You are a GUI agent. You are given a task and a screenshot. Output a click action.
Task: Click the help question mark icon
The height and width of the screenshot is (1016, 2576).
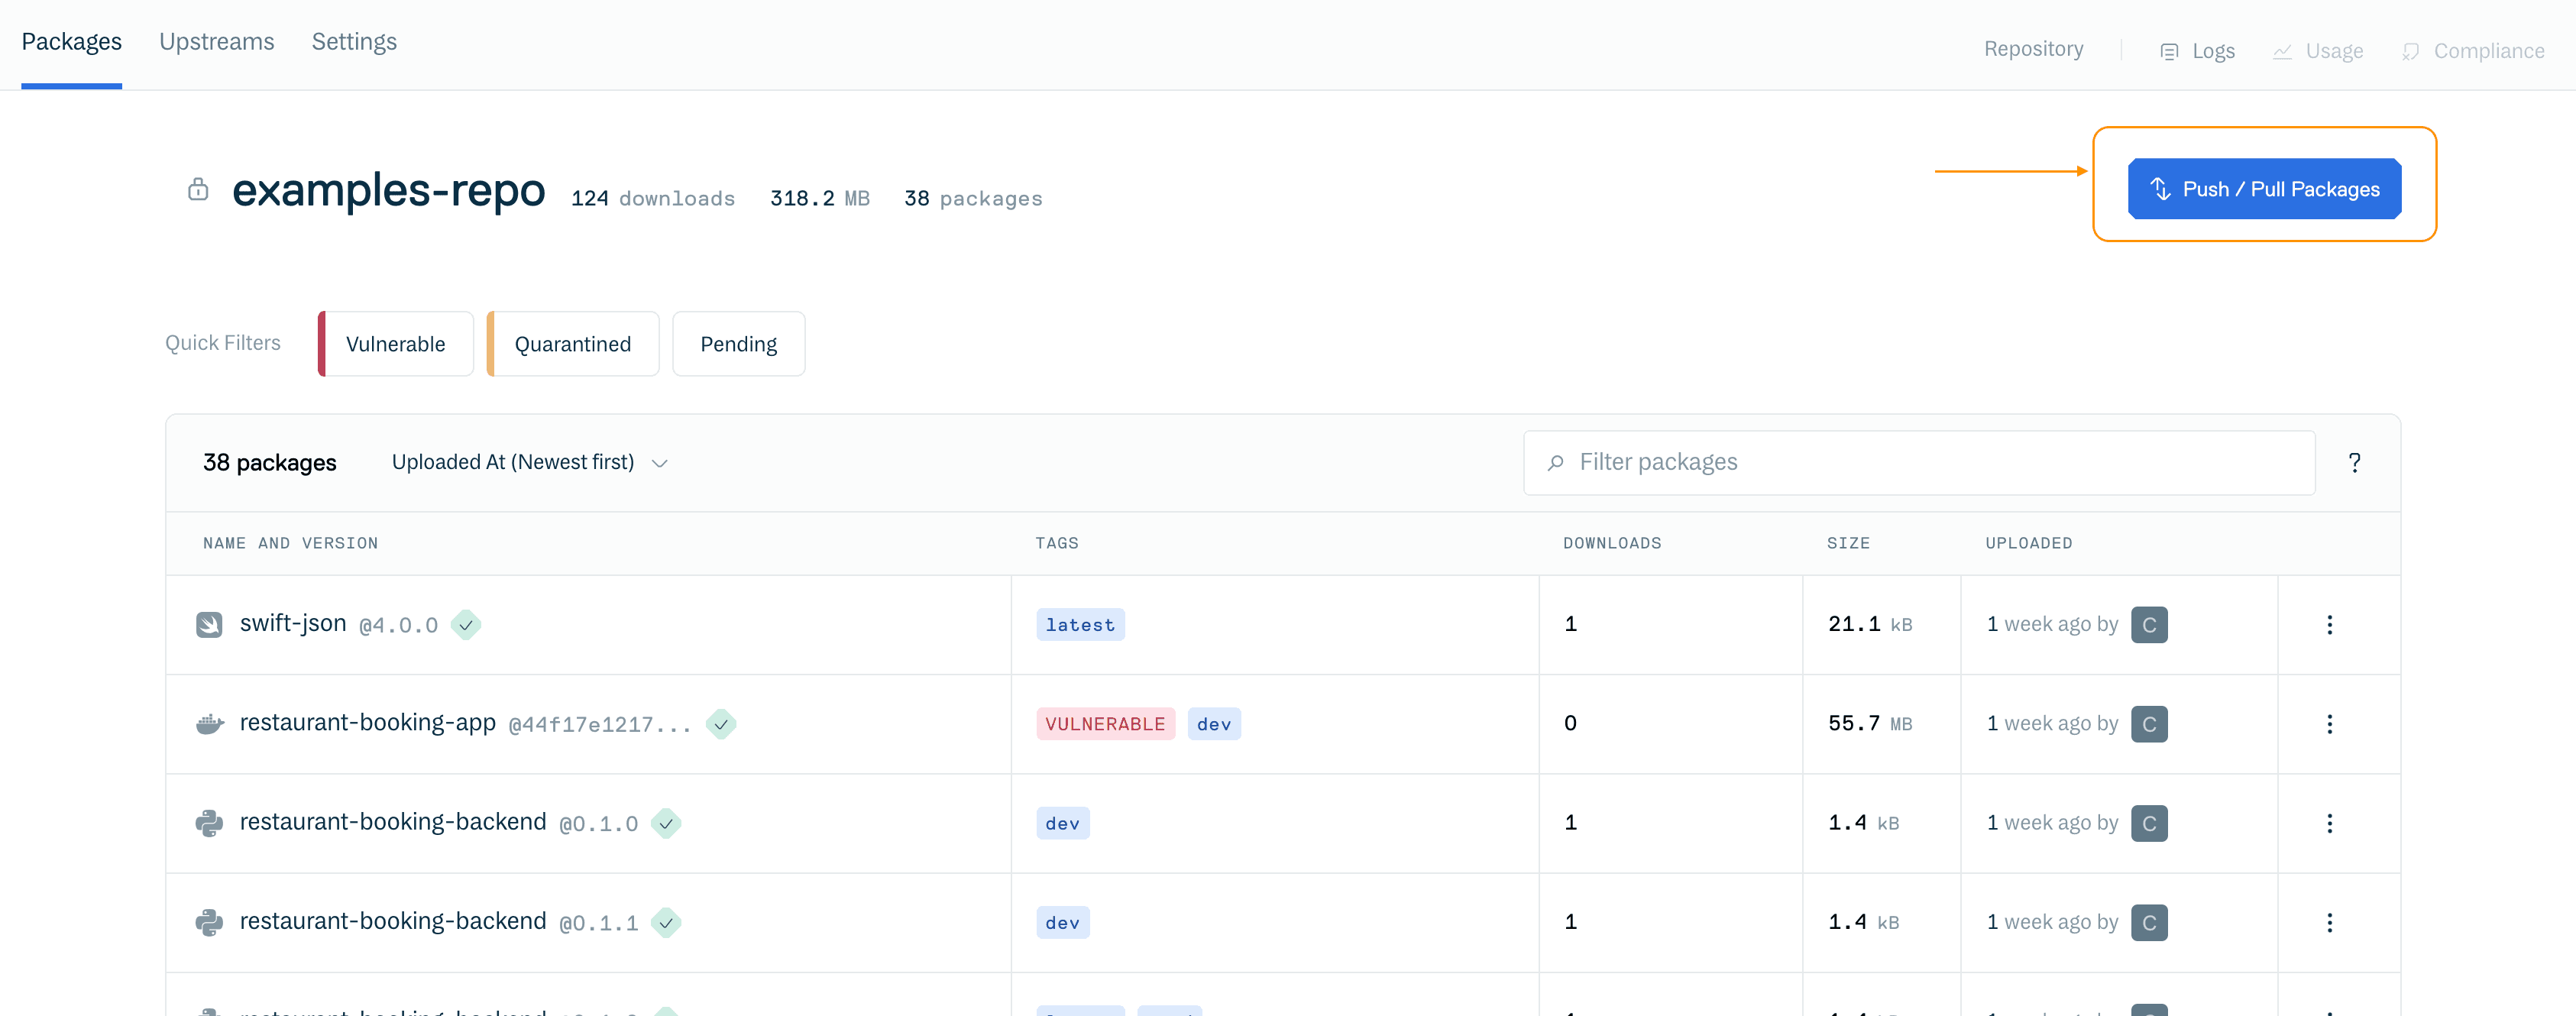point(2355,462)
